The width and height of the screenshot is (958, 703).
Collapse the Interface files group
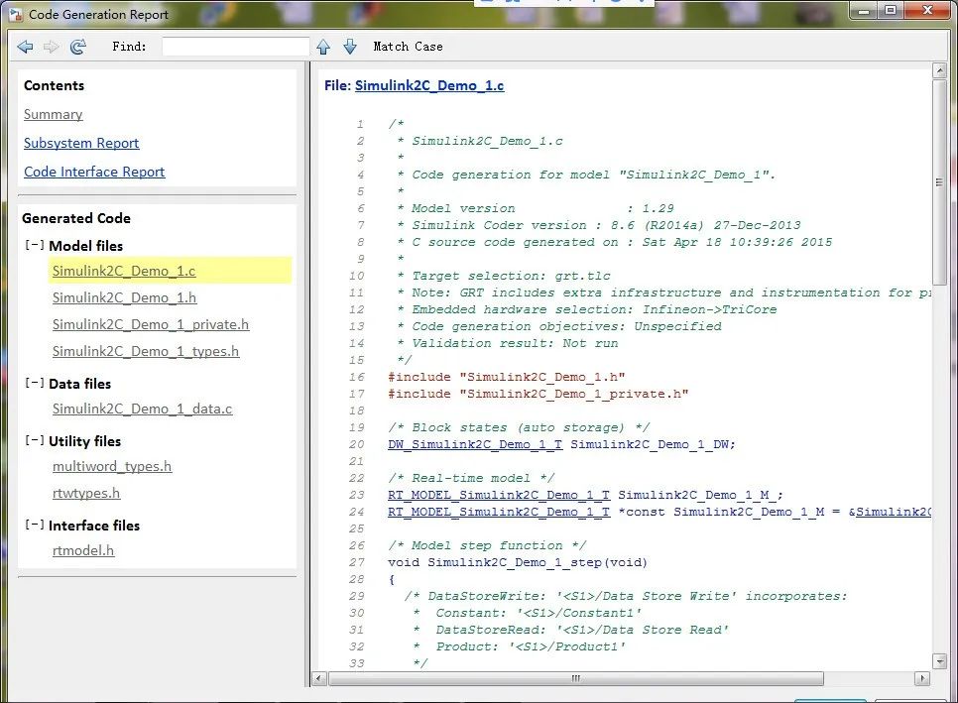[x=34, y=526]
